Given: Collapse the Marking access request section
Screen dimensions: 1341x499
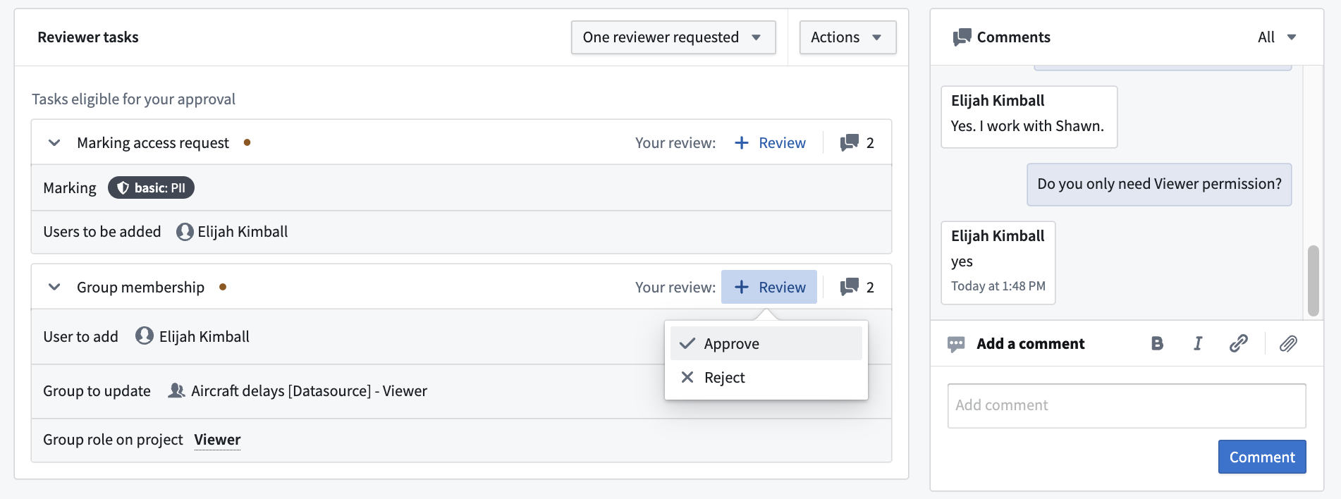Looking at the screenshot, I should point(54,143).
